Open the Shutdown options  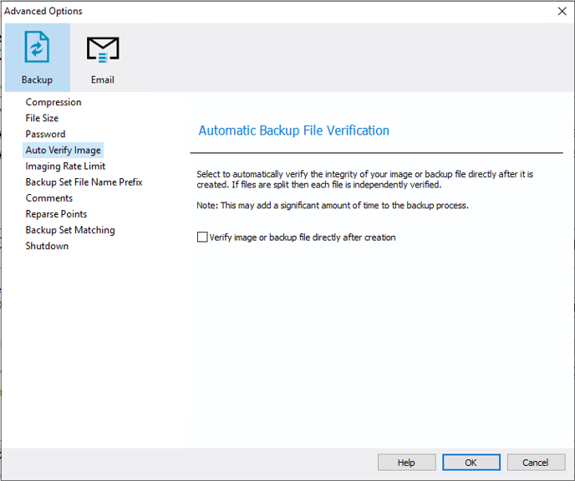[x=47, y=246]
